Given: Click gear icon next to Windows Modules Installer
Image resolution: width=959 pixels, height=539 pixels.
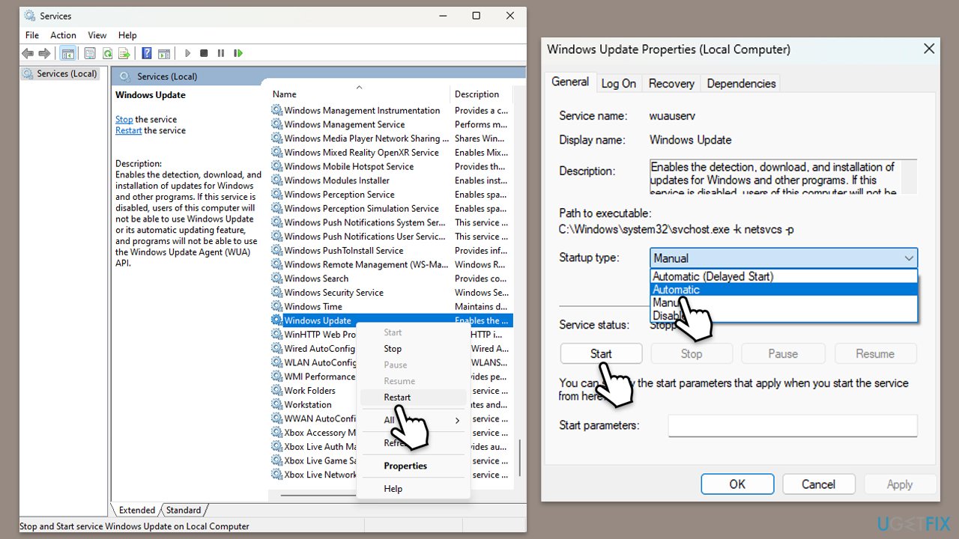Looking at the screenshot, I should click(277, 180).
